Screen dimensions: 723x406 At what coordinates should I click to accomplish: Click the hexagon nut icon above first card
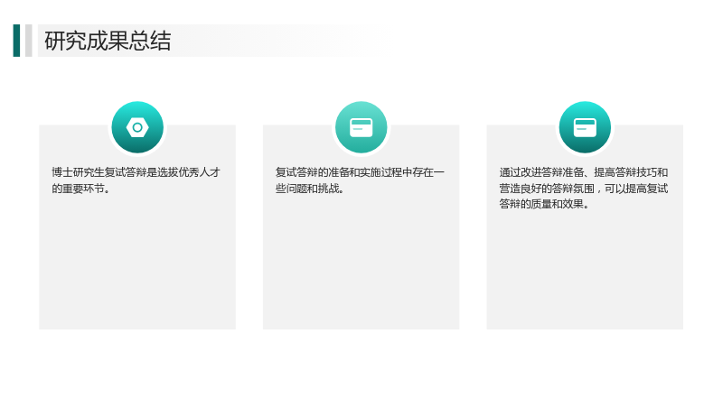click(137, 127)
